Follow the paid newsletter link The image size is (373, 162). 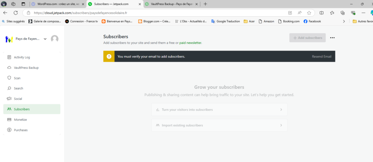click(190, 43)
